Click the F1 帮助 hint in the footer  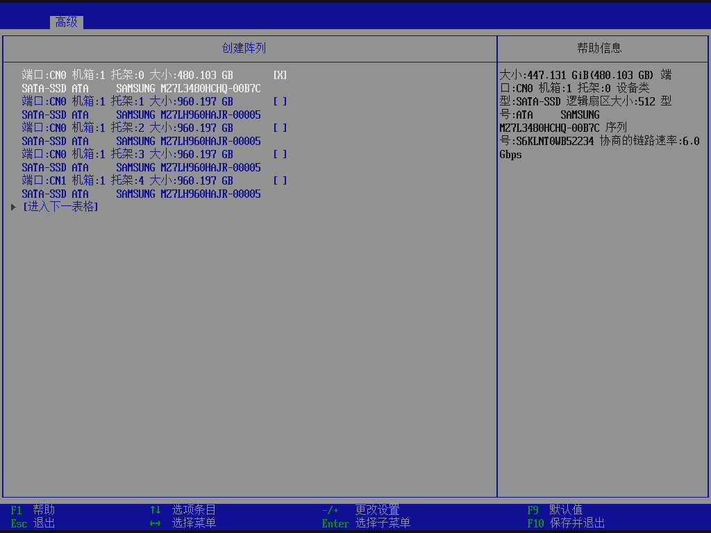tap(33, 510)
